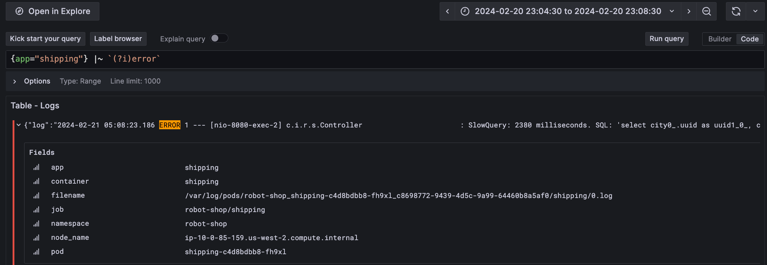Click stats icon next to app field

(x=36, y=167)
